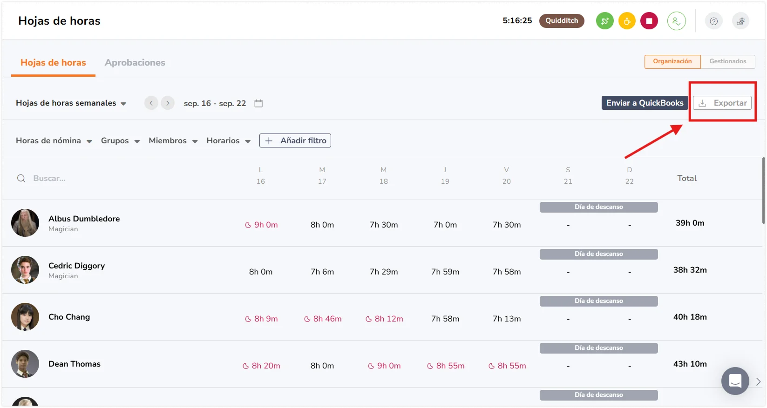This screenshot has width=767, height=408.
Task: Open the Grupos filter dropdown
Action: click(x=120, y=140)
